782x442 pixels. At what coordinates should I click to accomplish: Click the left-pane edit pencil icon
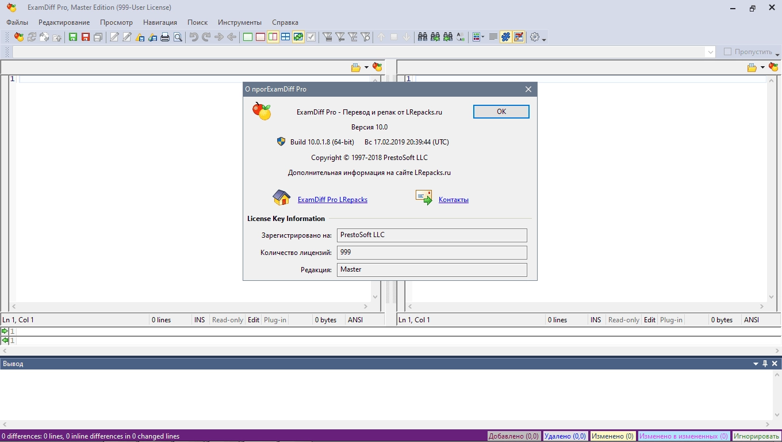tap(114, 37)
